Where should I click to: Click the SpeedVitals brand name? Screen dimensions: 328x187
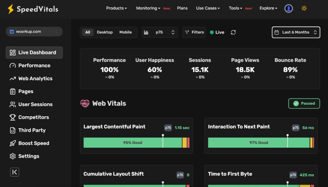[37, 9]
